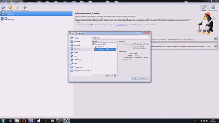Open the COM-порты settings category
The height and width of the screenshot is (123, 219).
pyautogui.click(x=81, y=60)
